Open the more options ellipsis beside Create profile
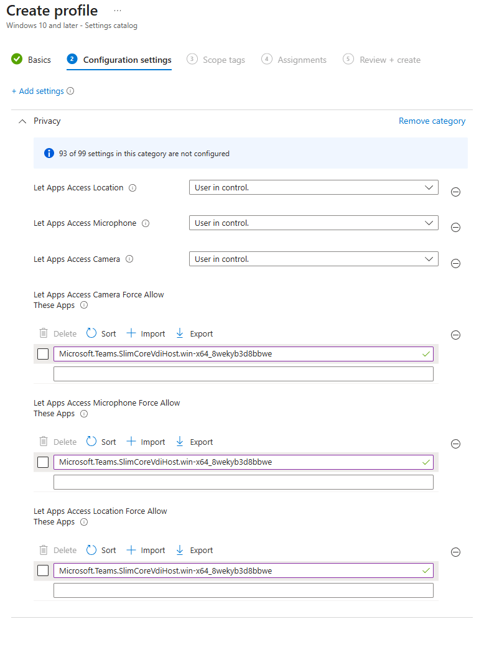Viewport: 484px width, 647px height. click(x=118, y=11)
